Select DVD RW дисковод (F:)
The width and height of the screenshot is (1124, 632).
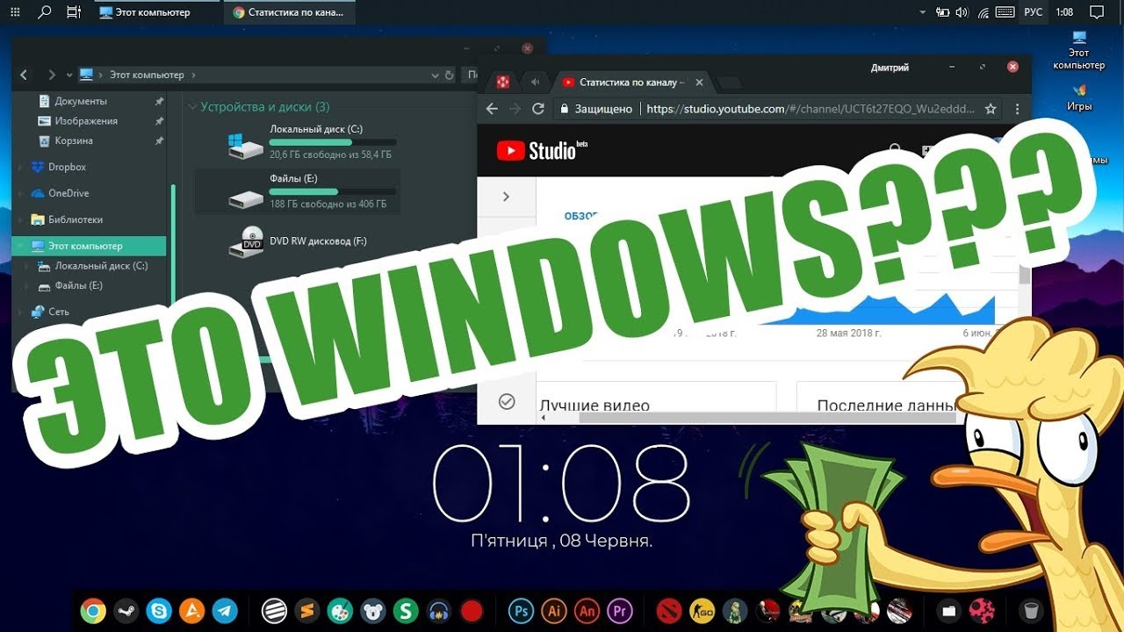click(x=298, y=241)
